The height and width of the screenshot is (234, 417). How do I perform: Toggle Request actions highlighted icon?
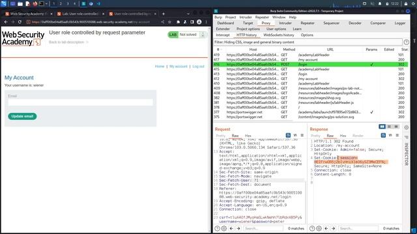[288, 135]
